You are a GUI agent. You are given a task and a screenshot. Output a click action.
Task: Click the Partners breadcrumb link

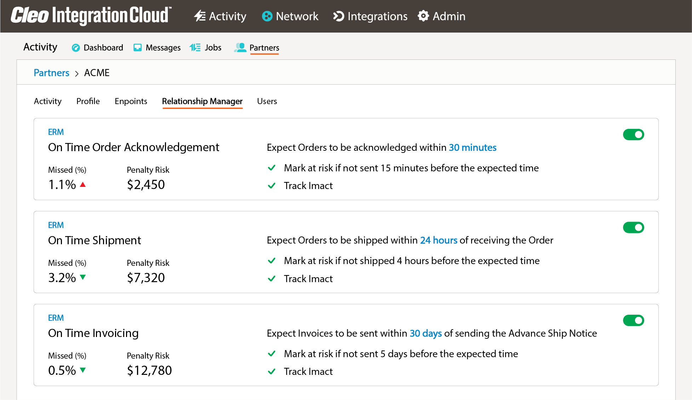[x=51, y=73]
